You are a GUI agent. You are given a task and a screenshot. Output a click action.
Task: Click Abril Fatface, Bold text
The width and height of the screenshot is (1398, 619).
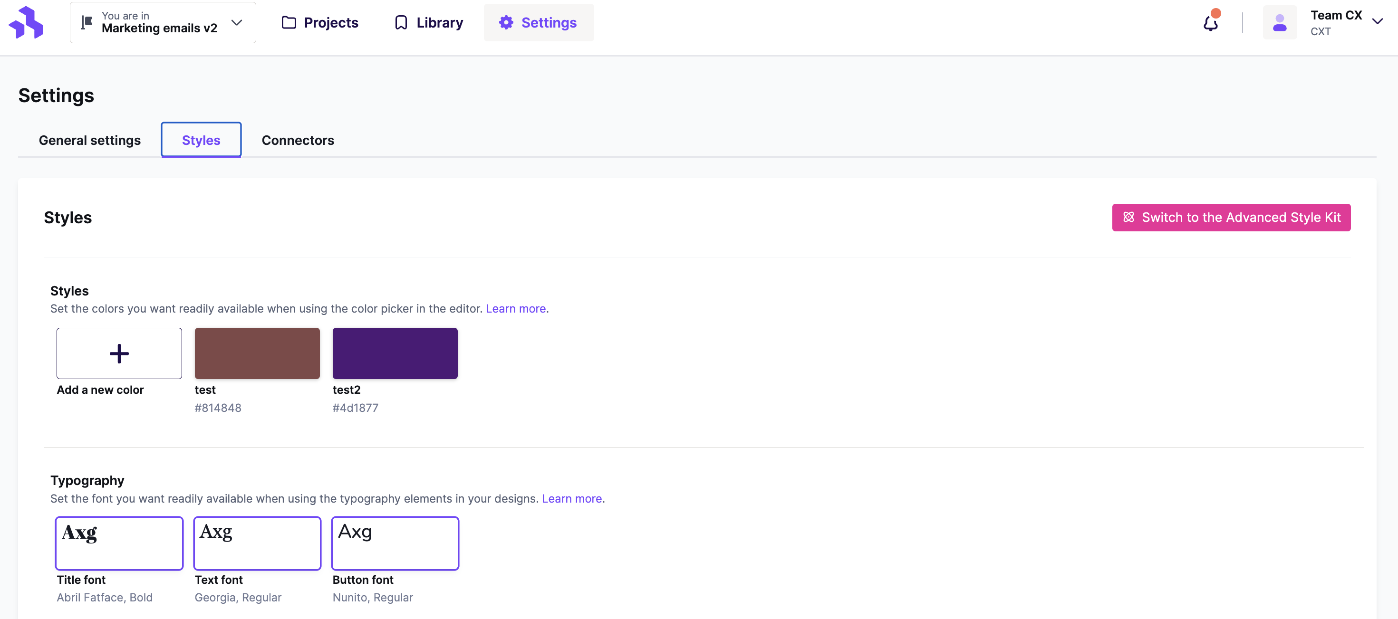tap(105, 597)
